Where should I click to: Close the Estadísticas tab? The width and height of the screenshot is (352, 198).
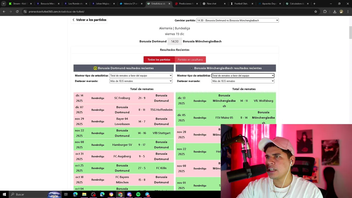169,4
